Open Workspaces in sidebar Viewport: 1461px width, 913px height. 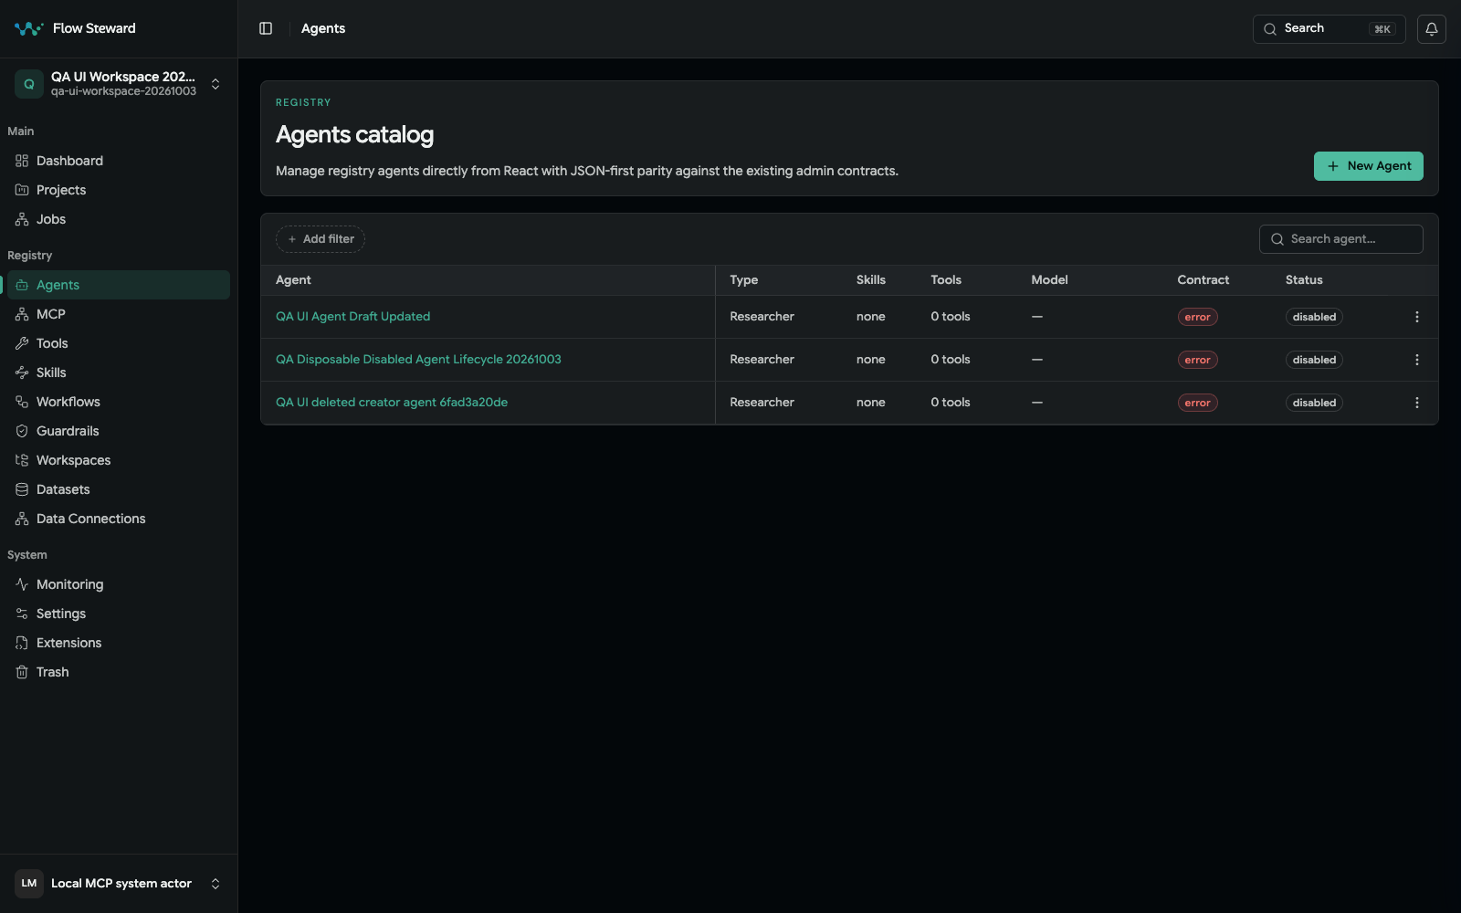[x=119, y=460]
